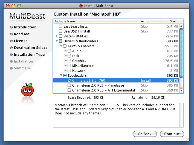Click the Go Back button
The image size is (194, 145).
click(144, 134)
